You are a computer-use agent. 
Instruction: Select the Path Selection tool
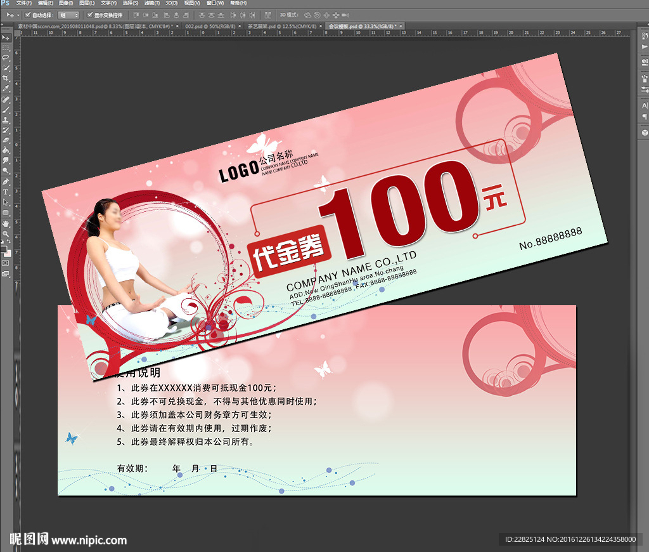coord(6,202)
